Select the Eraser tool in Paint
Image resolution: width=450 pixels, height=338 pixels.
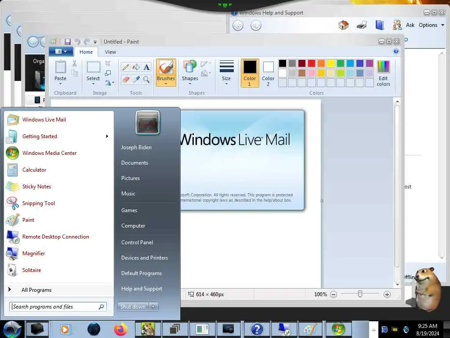tap(125, 79)
